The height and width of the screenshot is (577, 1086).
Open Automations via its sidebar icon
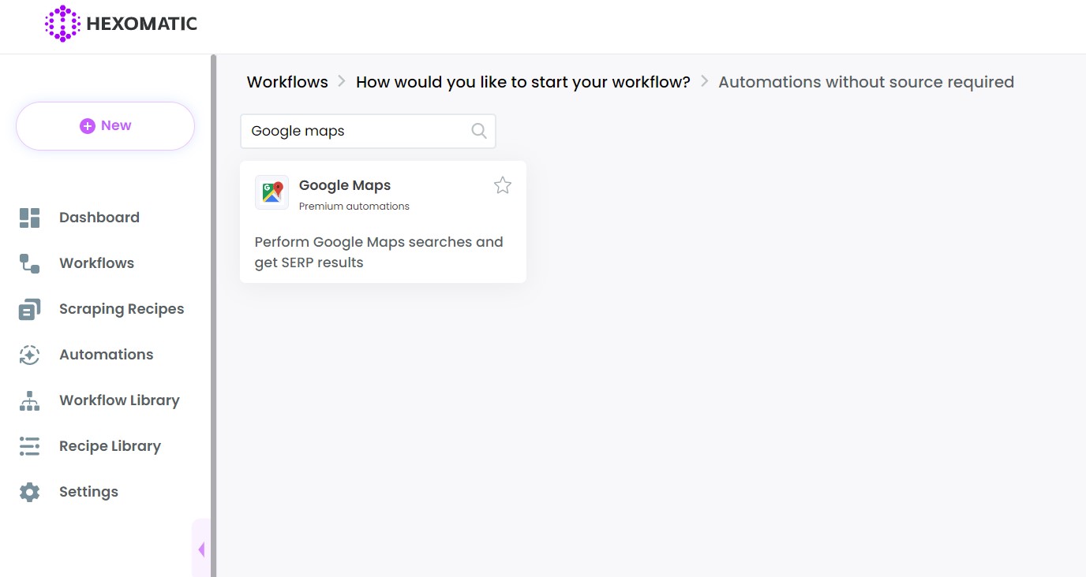click(x=29, y=354)
